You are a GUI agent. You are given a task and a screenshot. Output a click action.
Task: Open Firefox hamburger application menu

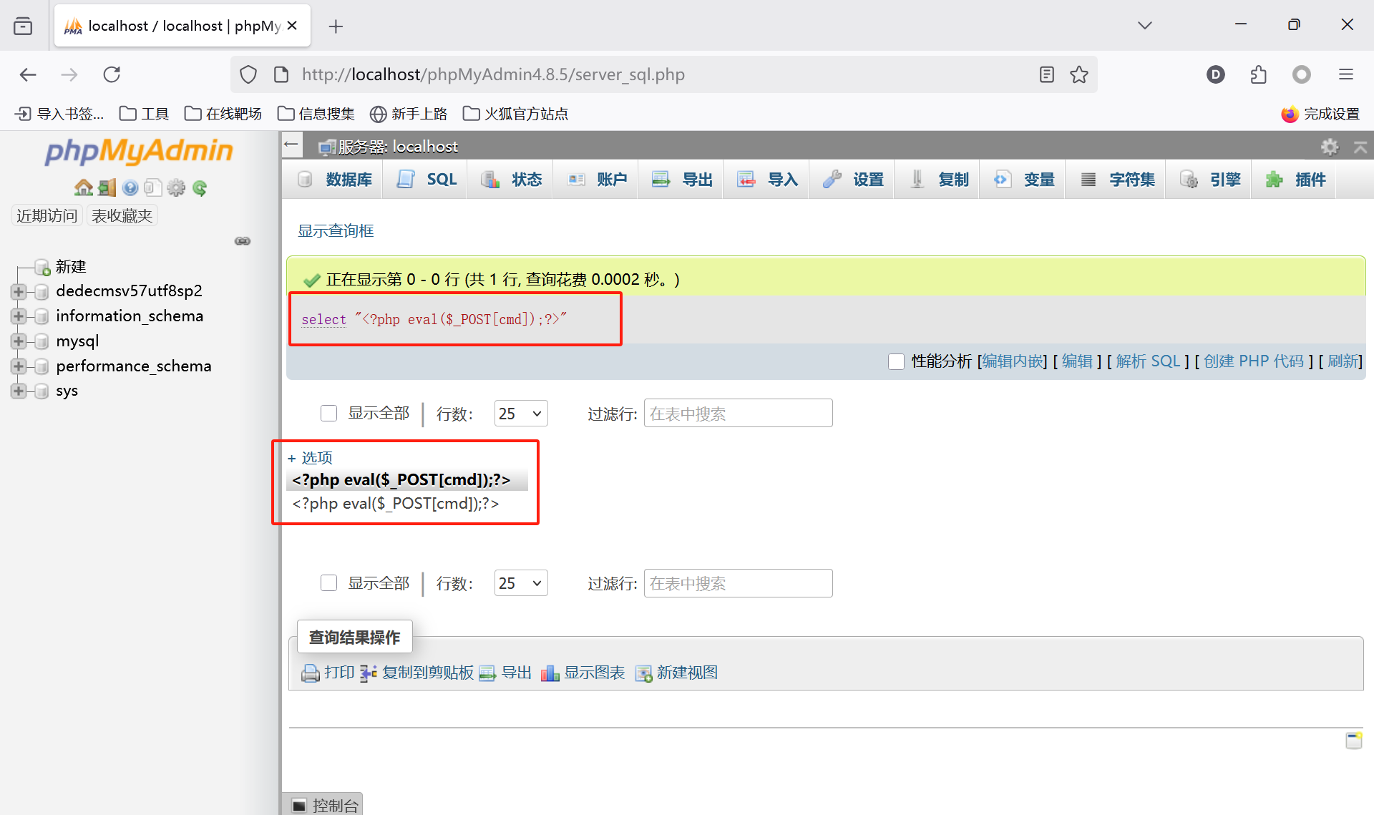point(1346,74)
